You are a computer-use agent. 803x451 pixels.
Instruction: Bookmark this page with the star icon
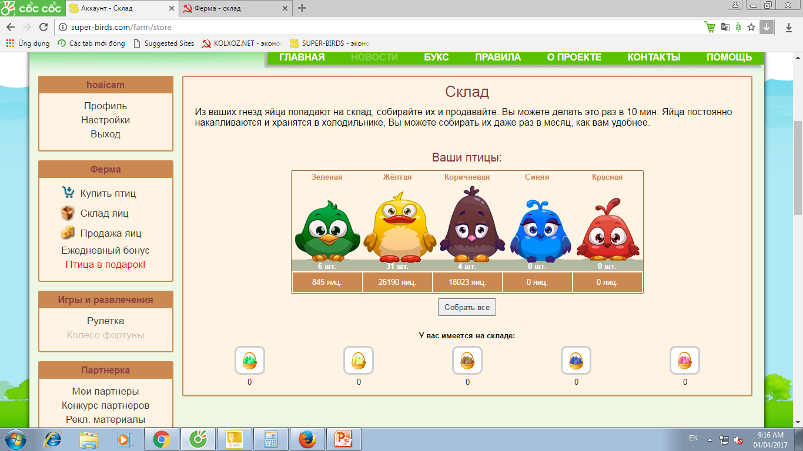[751, 27]
